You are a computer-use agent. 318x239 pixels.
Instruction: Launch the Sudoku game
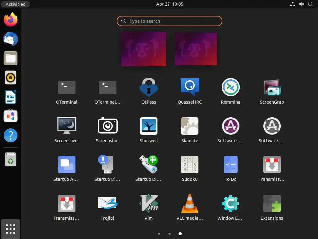coord(190,164)
